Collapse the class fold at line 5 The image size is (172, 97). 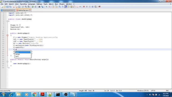pos(8,21)
